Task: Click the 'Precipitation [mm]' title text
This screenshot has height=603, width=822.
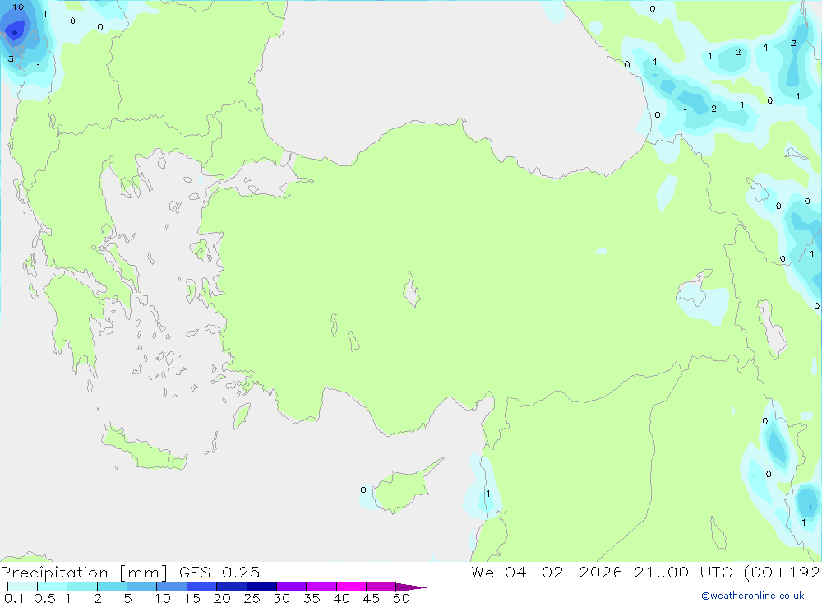Action: (84, 573)
